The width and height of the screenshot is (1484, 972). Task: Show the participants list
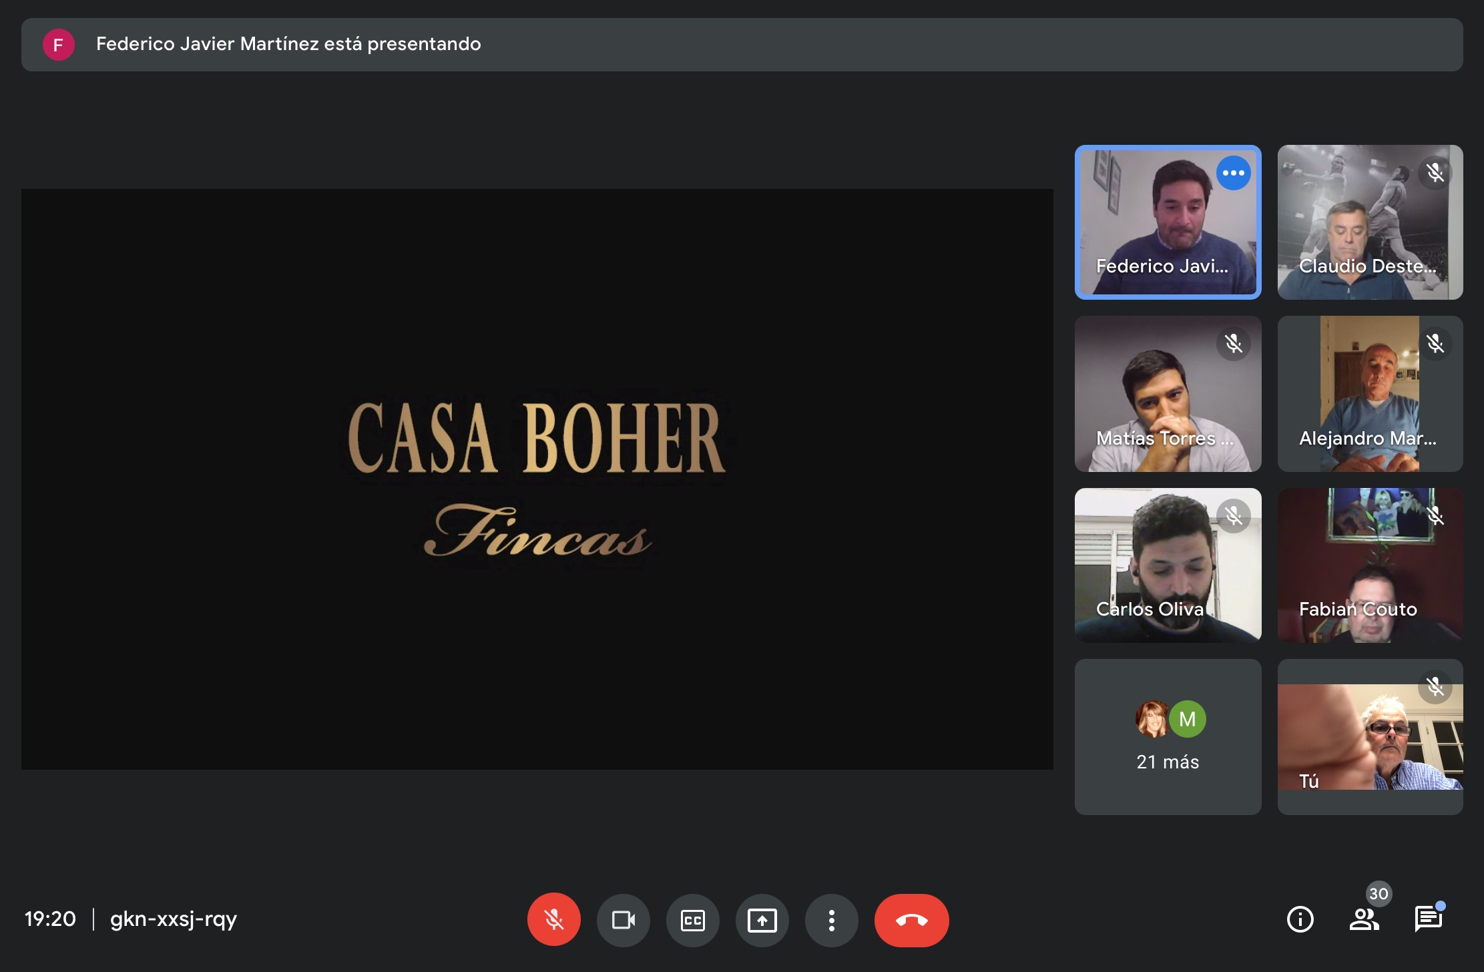tap(1364, 919)
